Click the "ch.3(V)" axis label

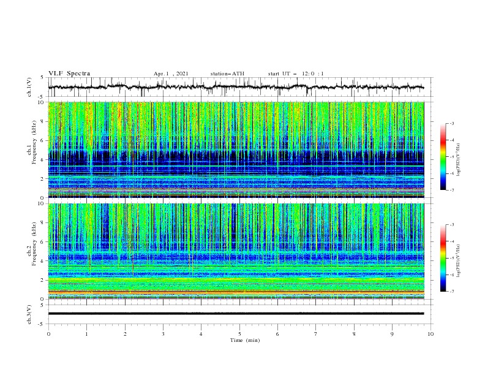click(29, 314)
